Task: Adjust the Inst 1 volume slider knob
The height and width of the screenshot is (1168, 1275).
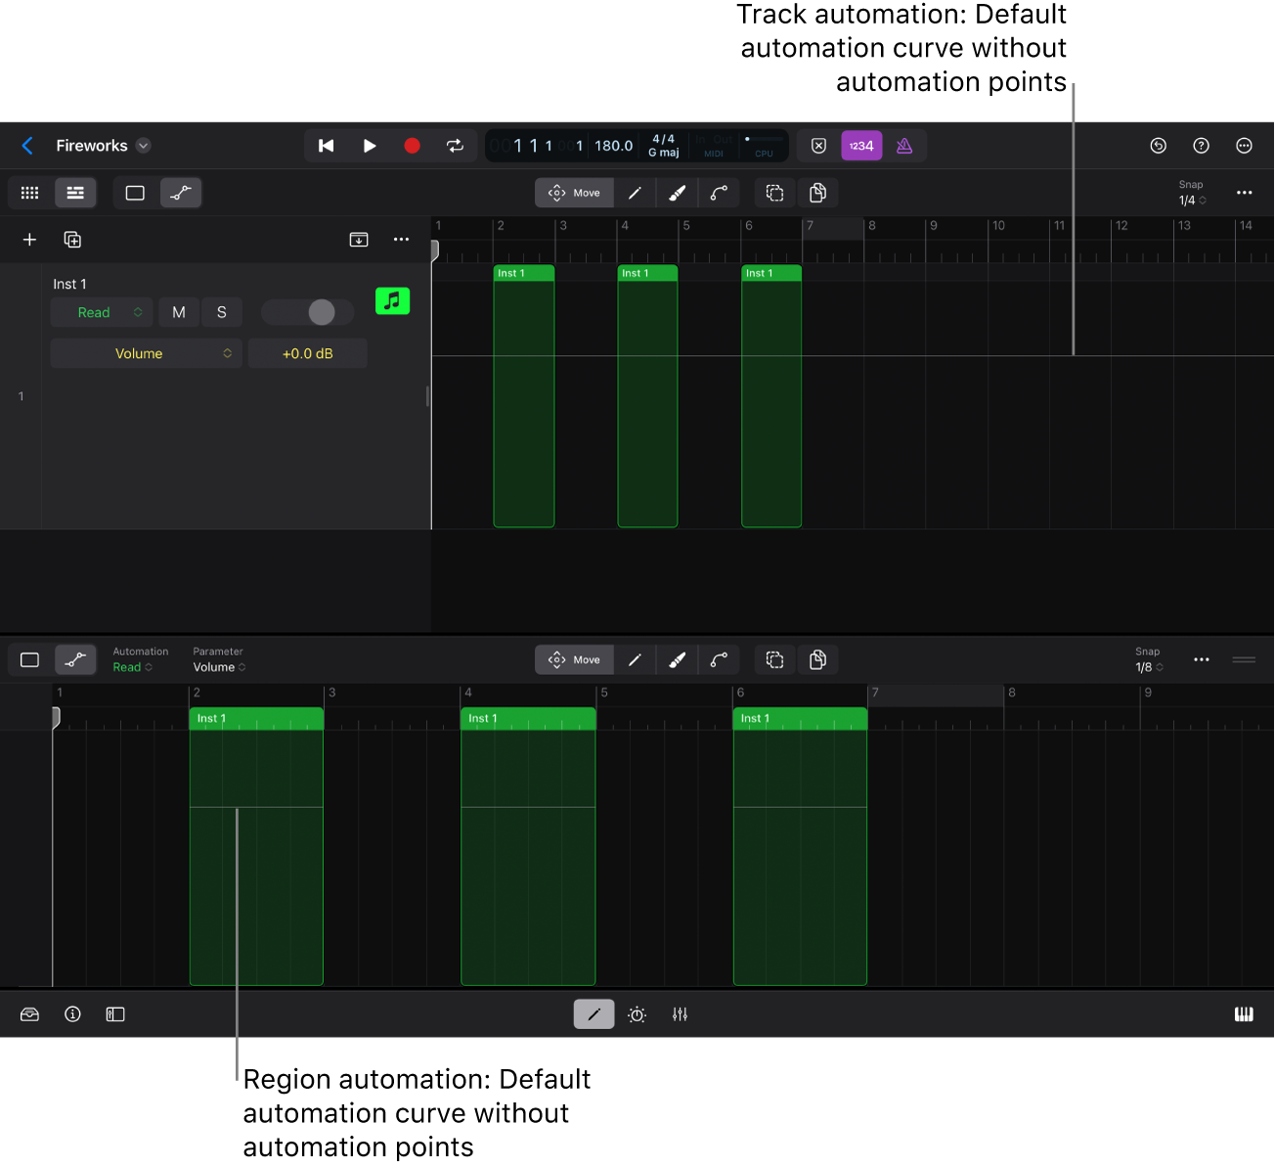Action: (322, 312)
